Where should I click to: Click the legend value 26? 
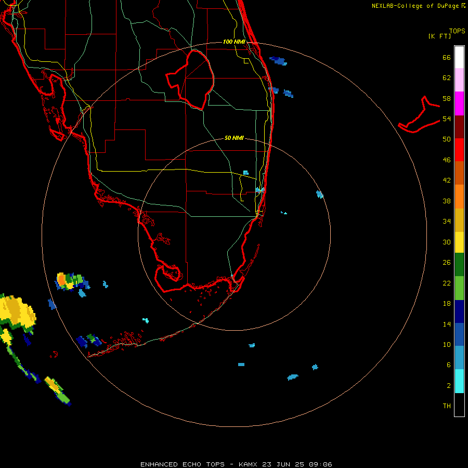coord(447,263)
